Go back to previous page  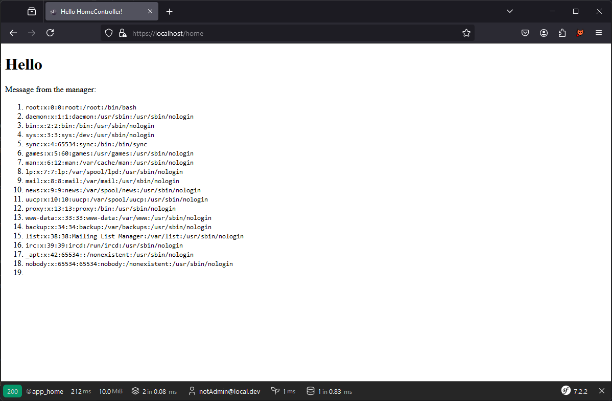(x=13, y=33)
